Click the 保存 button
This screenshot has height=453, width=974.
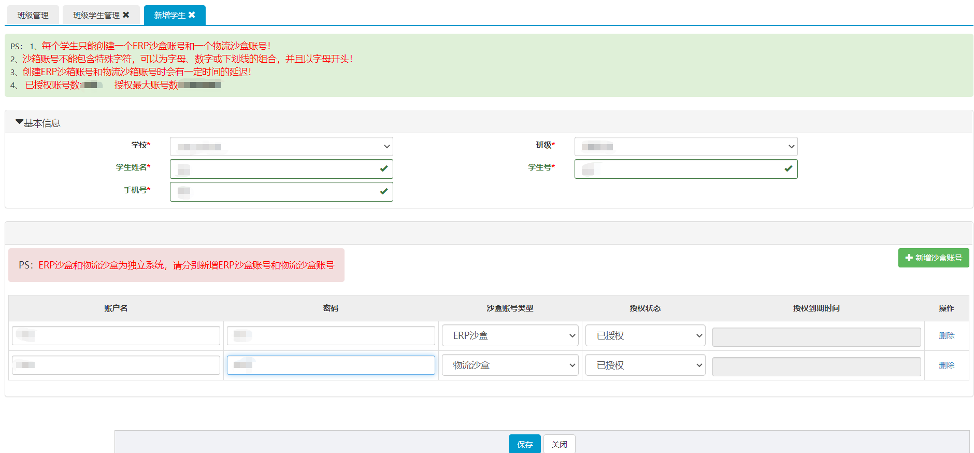[524, 444]
